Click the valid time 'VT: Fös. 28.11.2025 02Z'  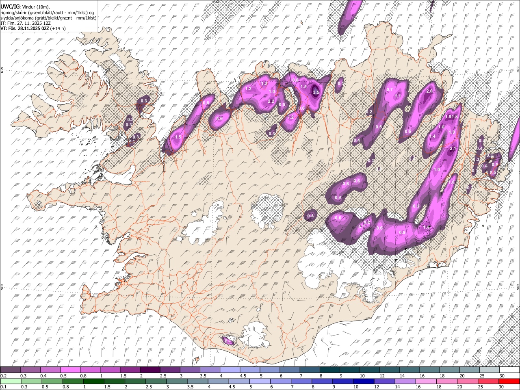[24, 28]
